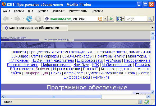Click the Google search engine icon
Viewport: 156px width, 106px height.
click(x=120, y=19)
